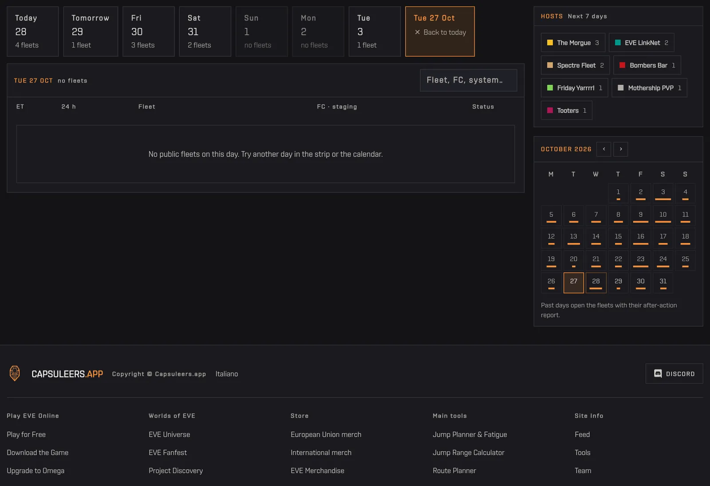Filter by Tooters host

[x=566, y=110]
